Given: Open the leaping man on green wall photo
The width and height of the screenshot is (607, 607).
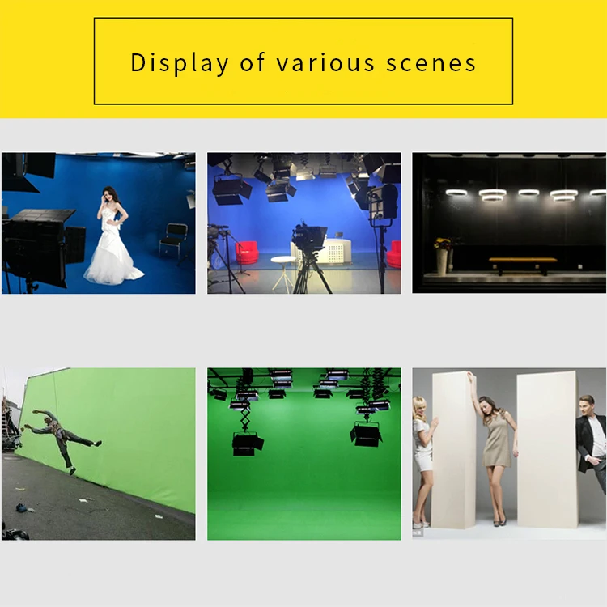Looking at the screenshot, I should click(98, 454).
